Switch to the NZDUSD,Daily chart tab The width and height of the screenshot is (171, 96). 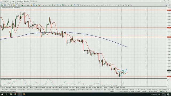(x=47, y=90)
